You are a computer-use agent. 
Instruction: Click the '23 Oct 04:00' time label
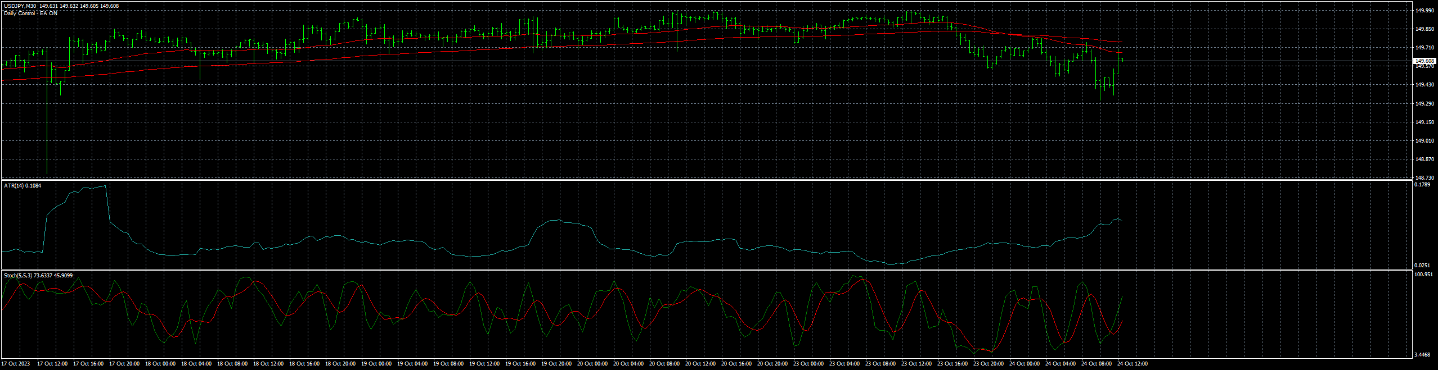tap(844, 364)
